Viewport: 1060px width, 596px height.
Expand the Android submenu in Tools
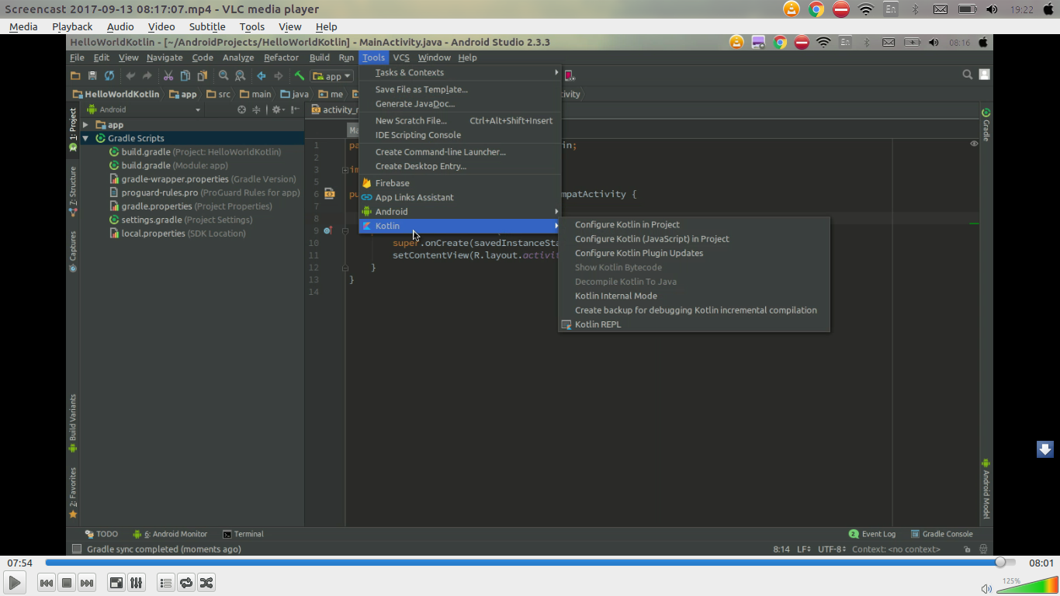click(x=460, y=212)
